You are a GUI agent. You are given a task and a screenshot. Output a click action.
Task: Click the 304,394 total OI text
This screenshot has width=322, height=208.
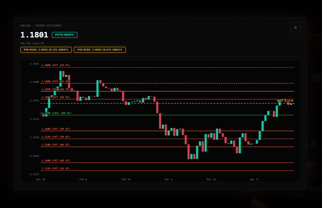coord(32,43)
